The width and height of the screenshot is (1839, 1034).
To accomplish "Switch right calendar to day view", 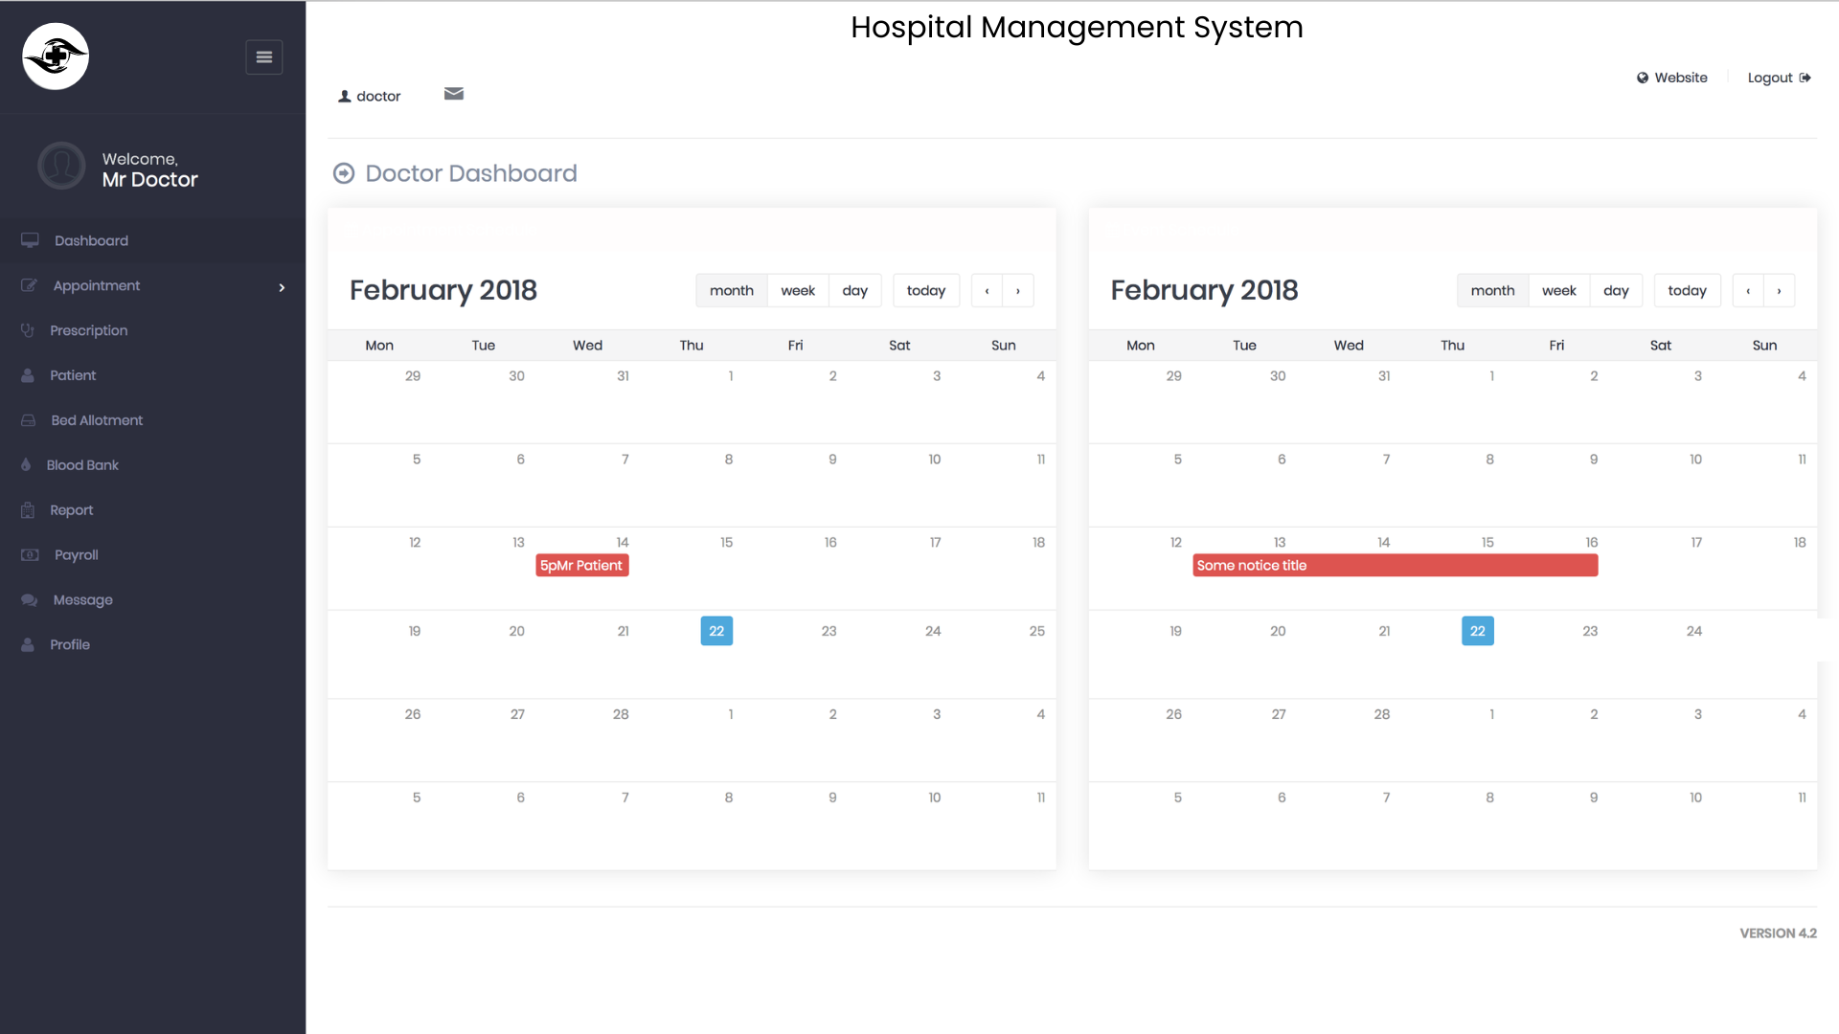I will tap(1616, 291).
